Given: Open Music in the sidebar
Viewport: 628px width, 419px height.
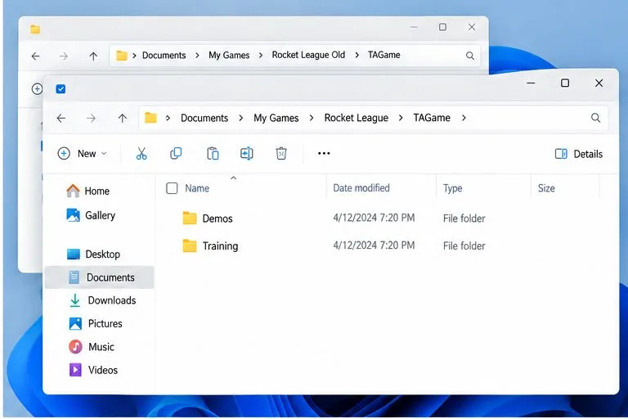Looking at the screenshot, I should tap(92, 347).
